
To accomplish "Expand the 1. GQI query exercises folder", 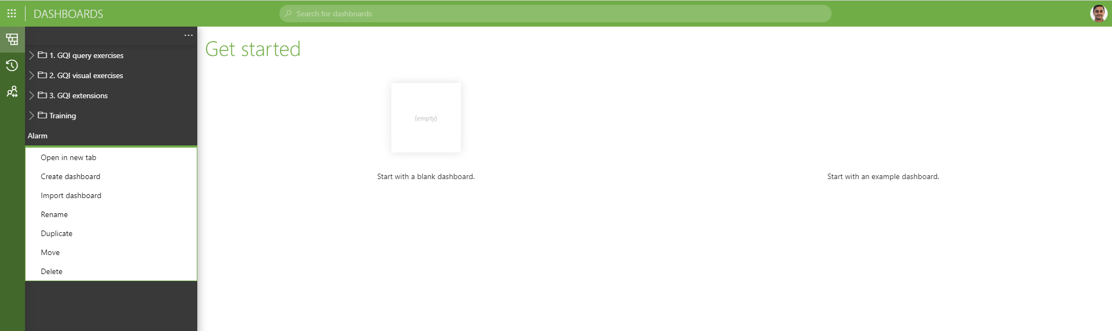I will 32,55.
